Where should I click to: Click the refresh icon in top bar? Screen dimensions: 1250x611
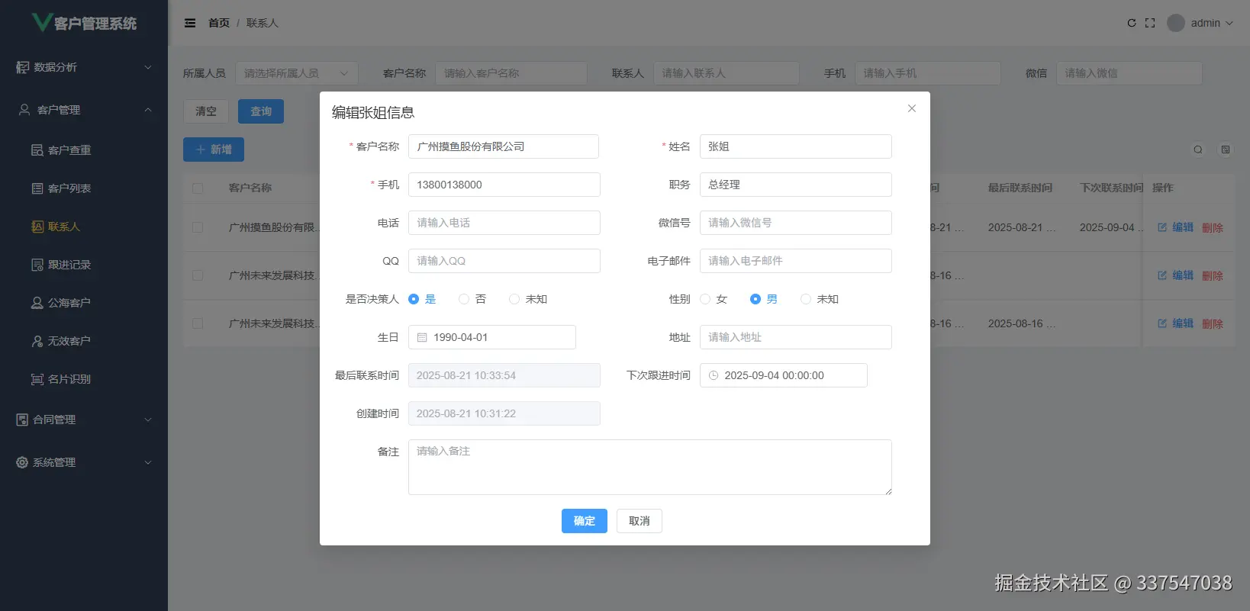(1132, 23)
